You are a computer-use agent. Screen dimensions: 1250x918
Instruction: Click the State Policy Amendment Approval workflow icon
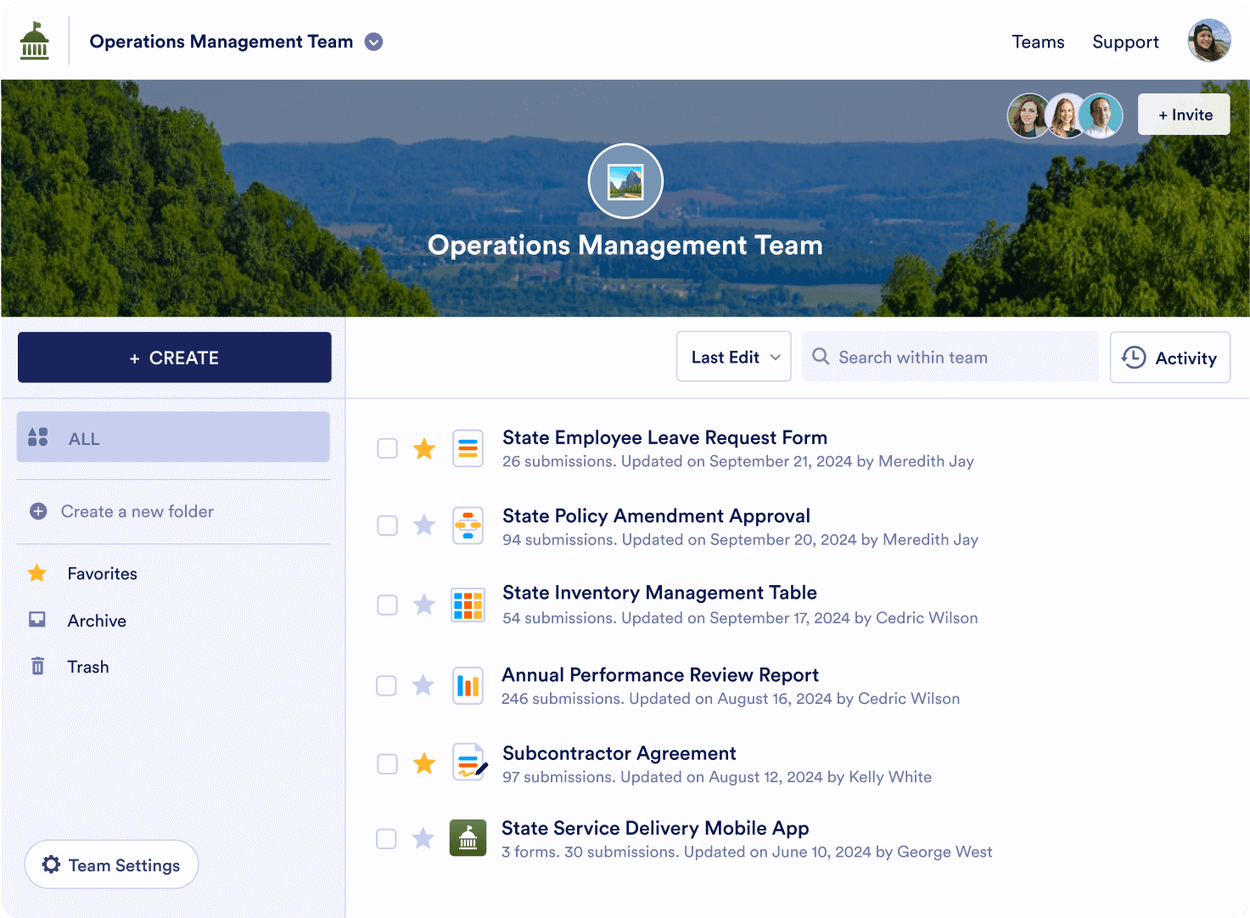468,526
